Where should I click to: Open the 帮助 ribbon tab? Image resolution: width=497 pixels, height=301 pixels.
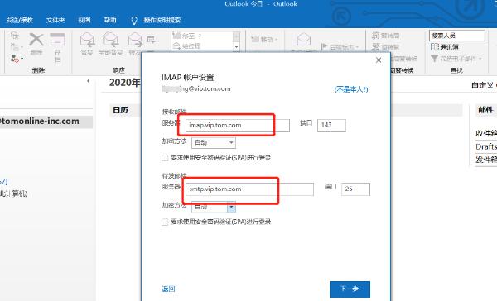coord(110,20)
